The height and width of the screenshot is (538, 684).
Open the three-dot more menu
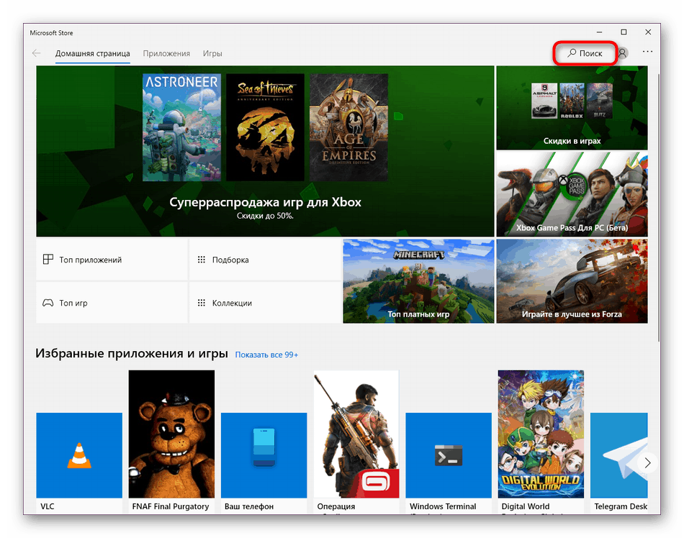(647, 51)
